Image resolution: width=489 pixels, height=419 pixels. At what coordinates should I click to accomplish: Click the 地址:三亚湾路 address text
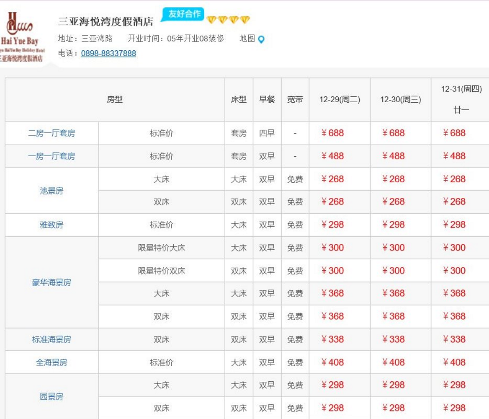click(85, 39)
